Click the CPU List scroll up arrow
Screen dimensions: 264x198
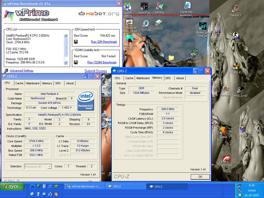[x=66, y=36]
